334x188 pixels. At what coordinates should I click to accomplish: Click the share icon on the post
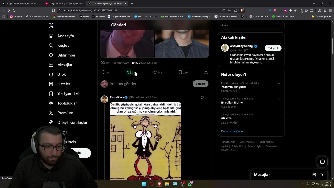[206, 72]
